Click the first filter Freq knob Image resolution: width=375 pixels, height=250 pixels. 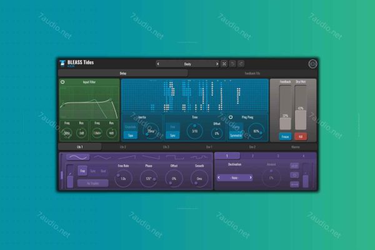pos(67,133)
